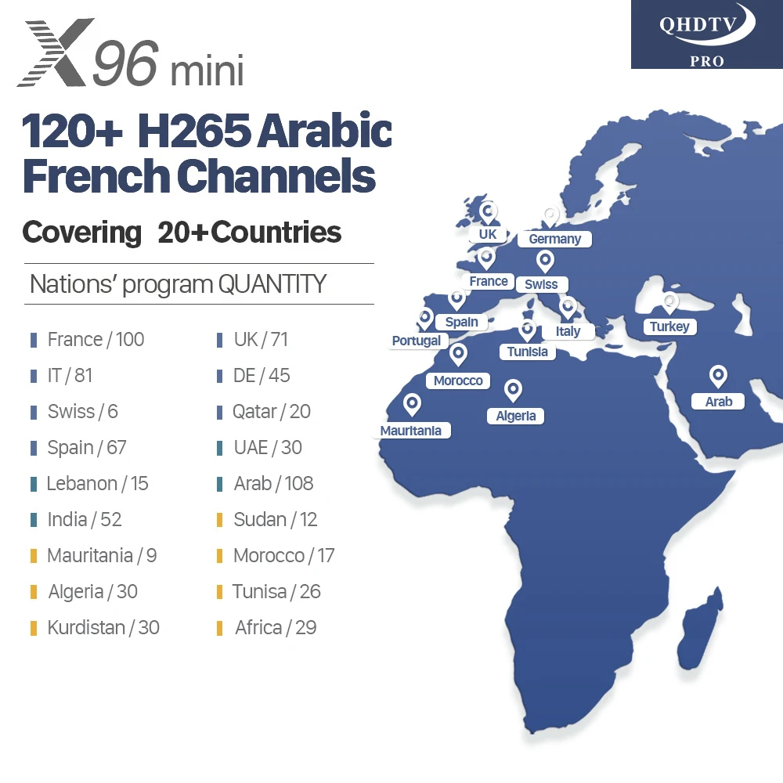
Task: Select the map pin above France
Action: coord(486,258)
